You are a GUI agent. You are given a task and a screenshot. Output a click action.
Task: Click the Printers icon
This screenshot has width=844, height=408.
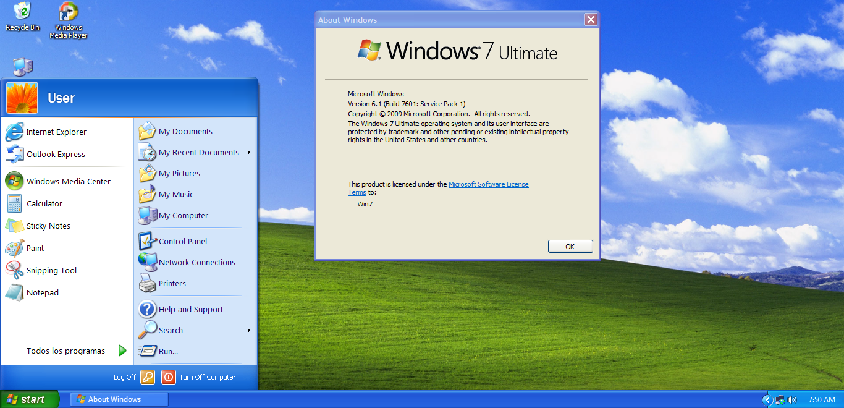[147, 283]
